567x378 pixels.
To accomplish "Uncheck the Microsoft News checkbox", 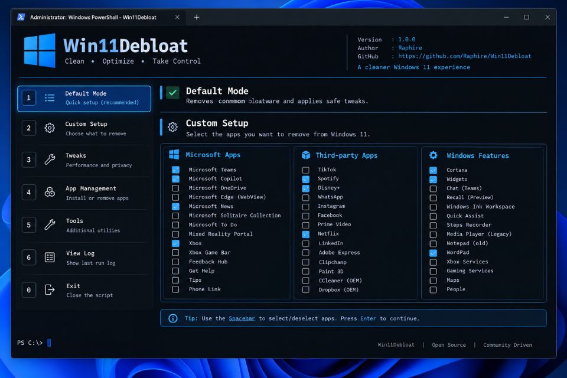I will pos(175,207).
